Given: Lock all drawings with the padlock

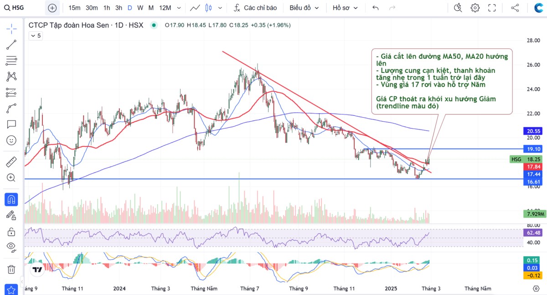Looking at the screenshot, I should tap(11, 232).
